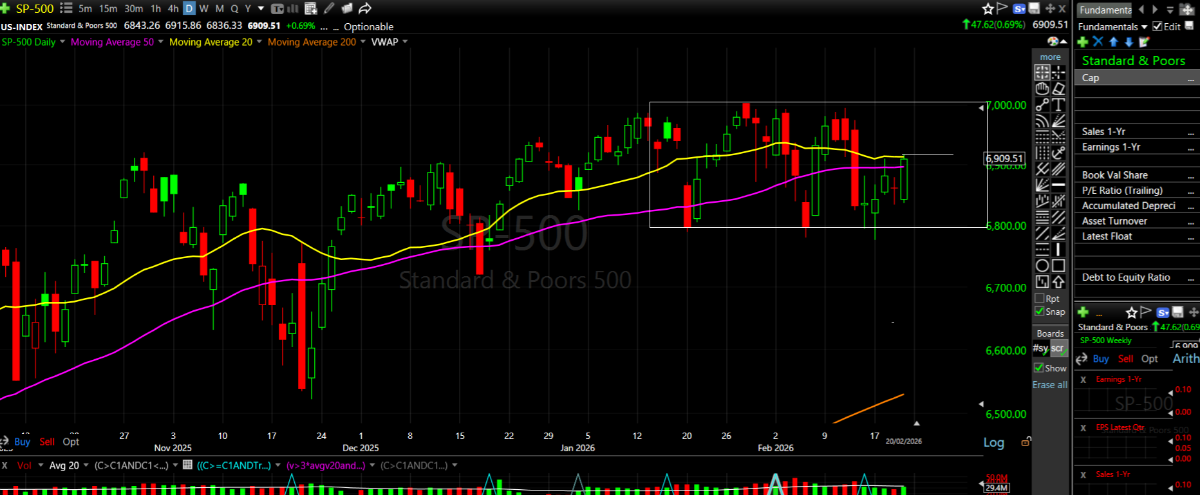Screen dimensions: 1200x495
Task: Click Erase all drawings link
Action: 1049,385
